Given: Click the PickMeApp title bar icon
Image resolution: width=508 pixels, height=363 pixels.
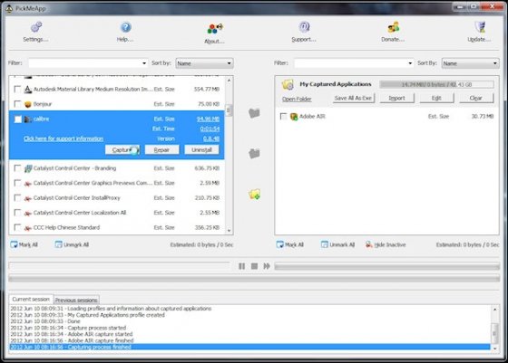Looking at the screenshot, I should click(9, 8).
